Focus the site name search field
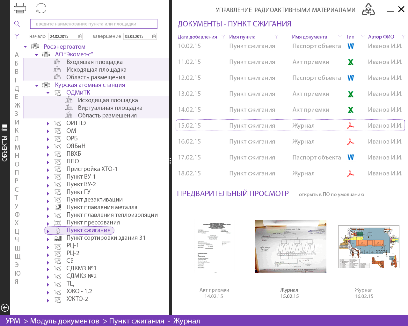 point(94,24)
